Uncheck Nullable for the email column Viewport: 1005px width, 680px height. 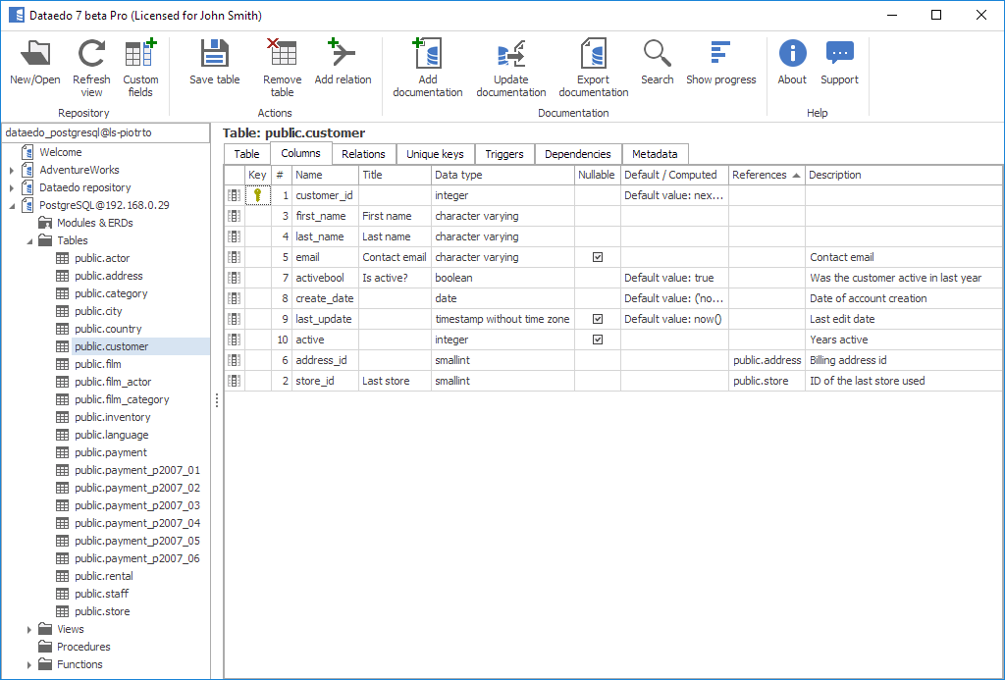pyautogui.click(x=598, y=257)
